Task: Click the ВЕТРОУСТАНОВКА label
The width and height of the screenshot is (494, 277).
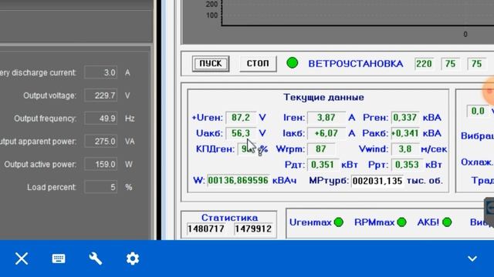Action: pyautogui.click(x=356, y=64)
